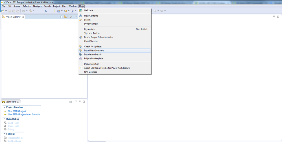The image size is (282, 142).
Task: Open the Search menu in menu bar
Action: (x=47, y=6)
